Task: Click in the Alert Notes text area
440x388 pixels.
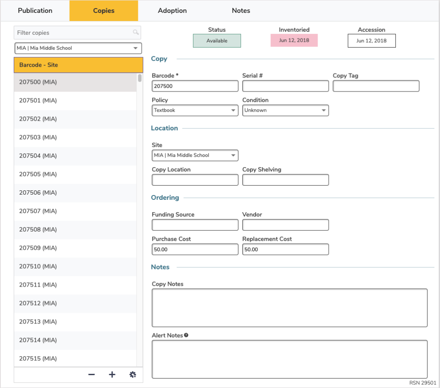Action: pyautogui.click(x=289, y=359)
